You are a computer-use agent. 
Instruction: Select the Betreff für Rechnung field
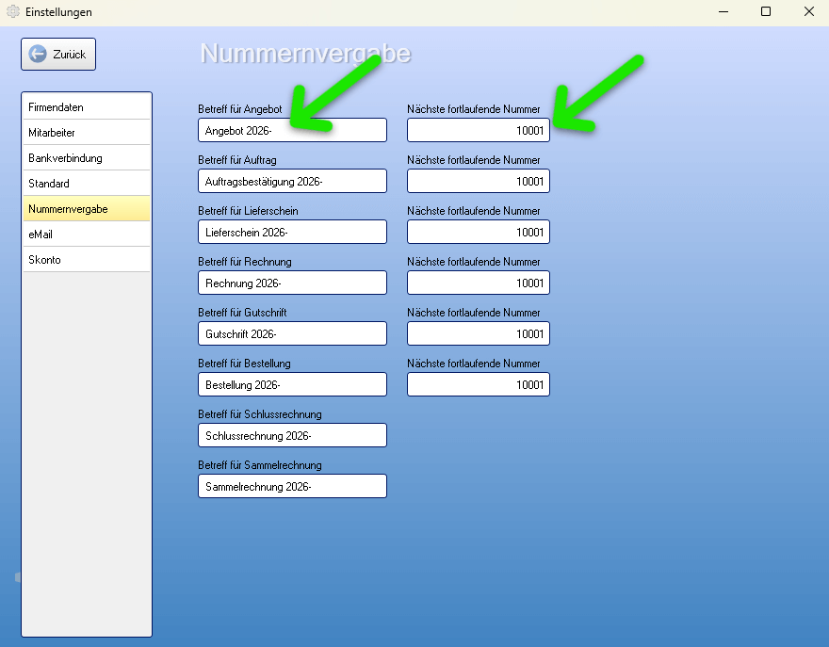pos(292,283)
